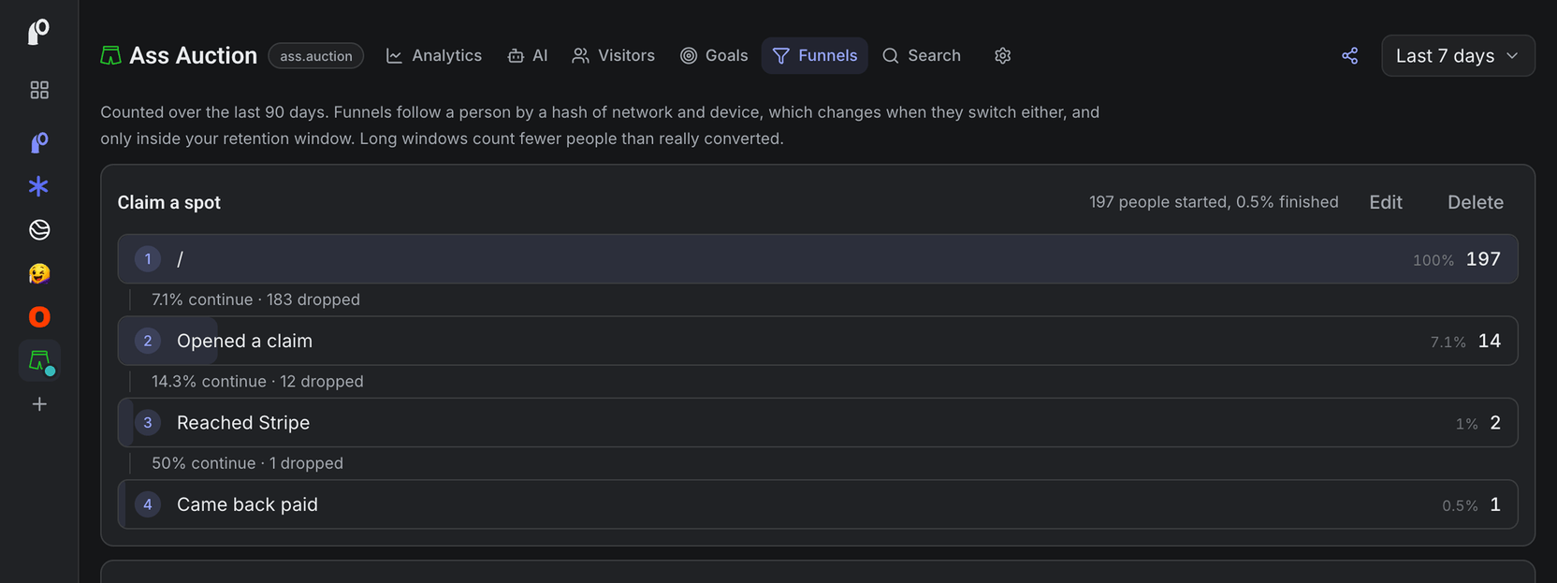Click the step number 4 badge
The image size is (1557, 583).
click(x=148, y=504)
